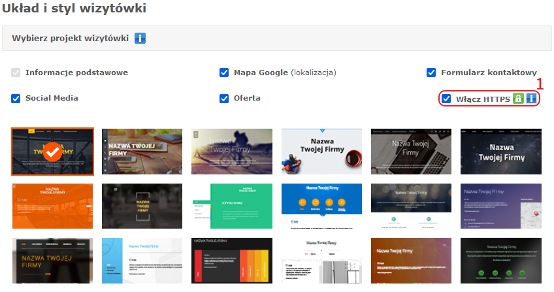Toggle the Informacje podstawowe checkbox
The width and height of the screenshot is (554, 292).
pyautogui.click(x=16, y=73)
